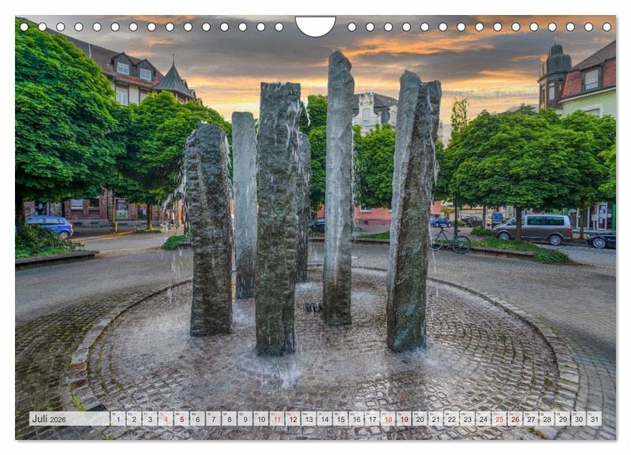Choose day 13 in the calendar strip
631x455 pixels.
click(x=308, y=419)
